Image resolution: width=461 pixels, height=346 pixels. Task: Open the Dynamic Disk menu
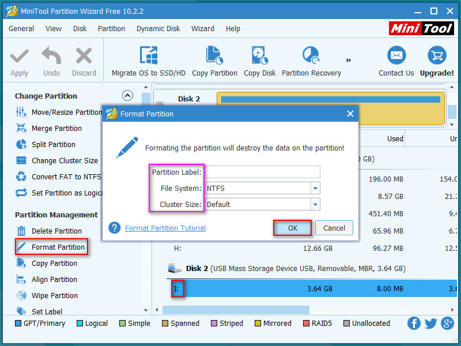click(158, 28)
